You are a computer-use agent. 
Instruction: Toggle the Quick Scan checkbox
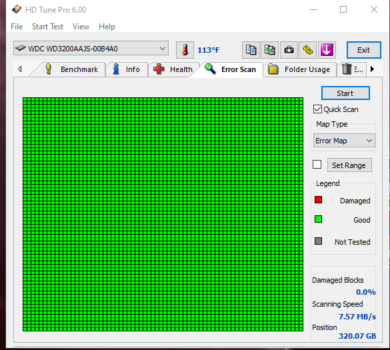pos(317,109)
